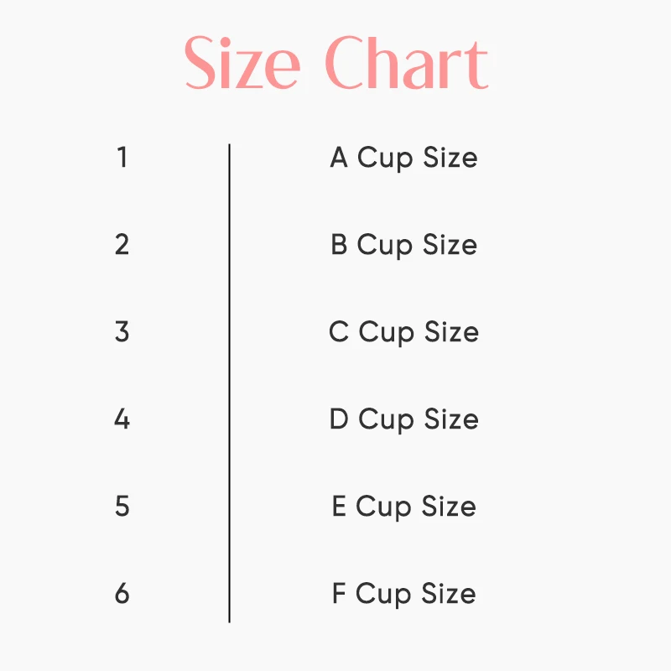671x671 pixels.
Task: Select the number 1 row label
Action: (x=122, y=157)
